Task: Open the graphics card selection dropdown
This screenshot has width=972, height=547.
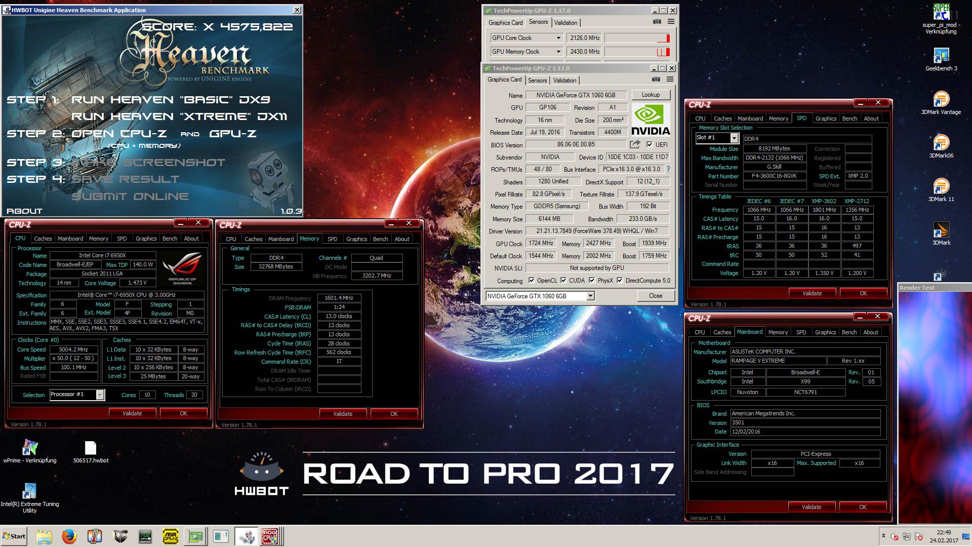Action: pyautogui.click(x=590, y=296)
